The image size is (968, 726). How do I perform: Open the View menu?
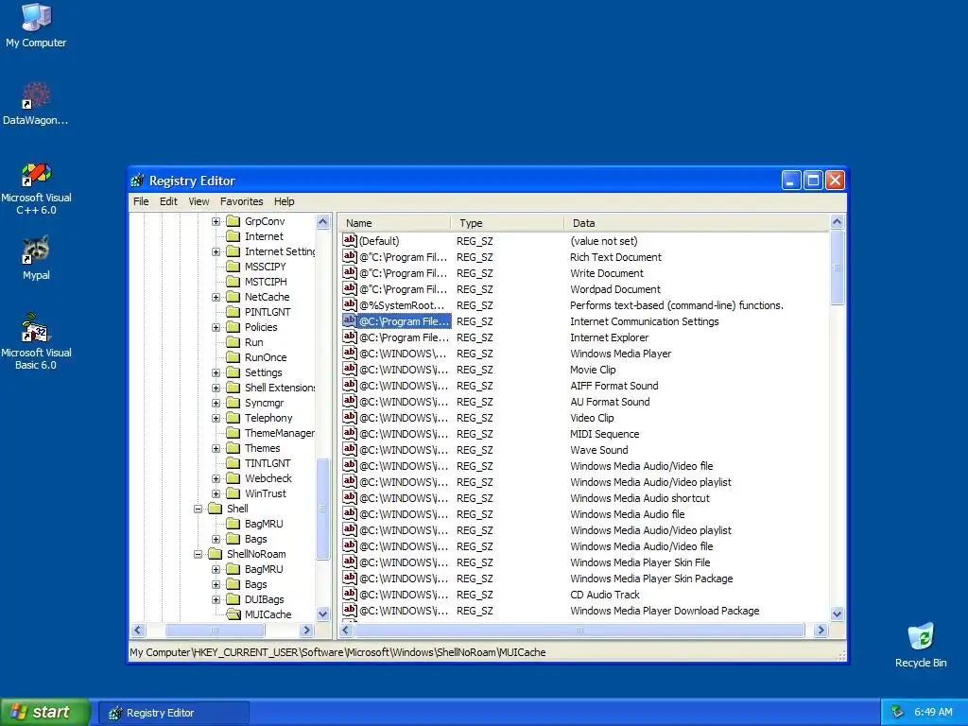click(x=199, y=201)
